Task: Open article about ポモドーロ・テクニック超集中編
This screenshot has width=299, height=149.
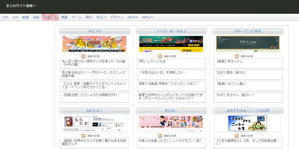Action: coord(95,75)
